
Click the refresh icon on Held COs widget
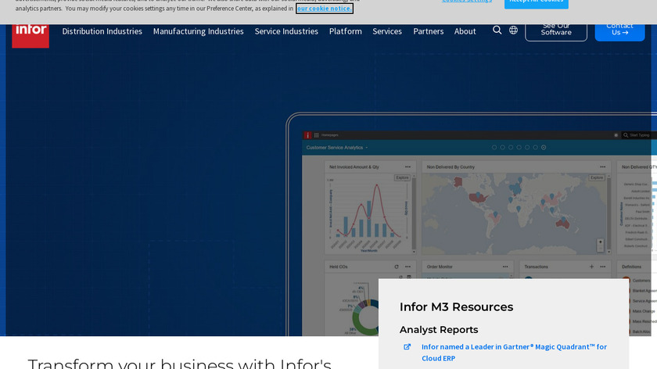(397, 267)
